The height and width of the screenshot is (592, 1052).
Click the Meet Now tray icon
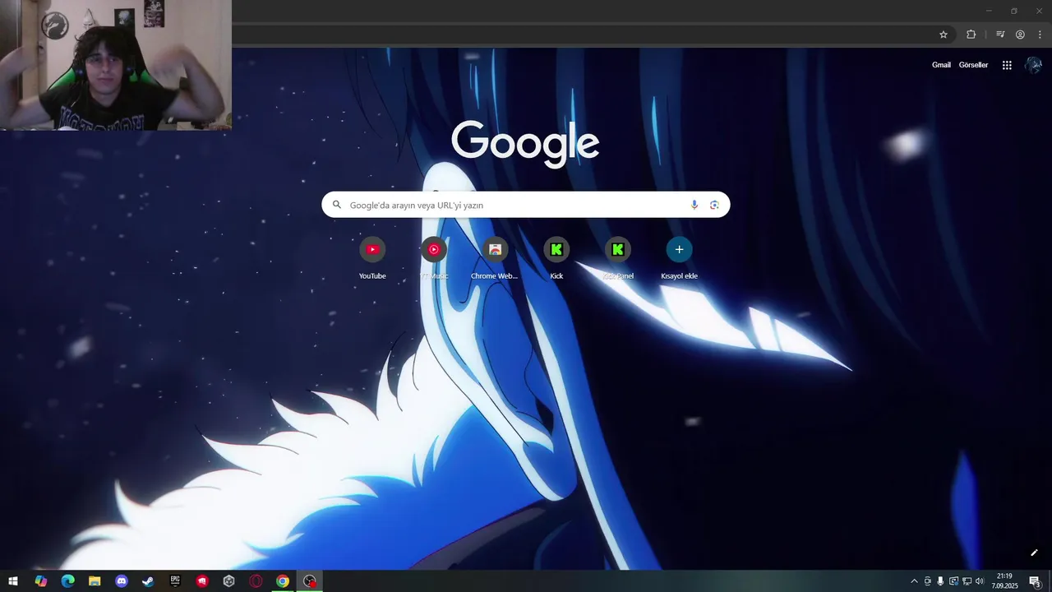click(928, 581)
